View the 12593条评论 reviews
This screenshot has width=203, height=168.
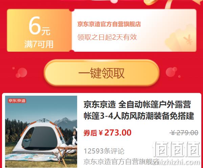[x=104, y=151]
